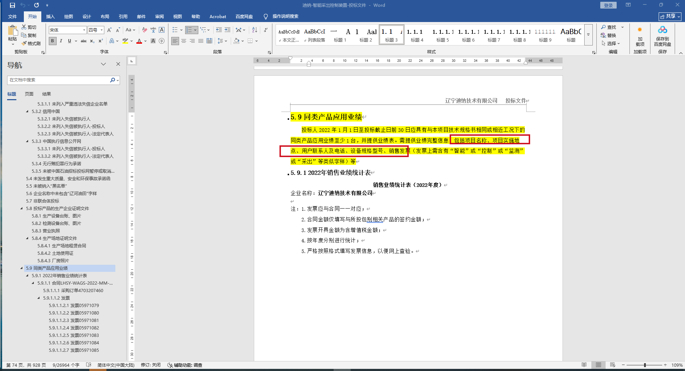This screenshot has height=371, width=685.
Task: Apply superscript formatting
Action: point(101,41)
